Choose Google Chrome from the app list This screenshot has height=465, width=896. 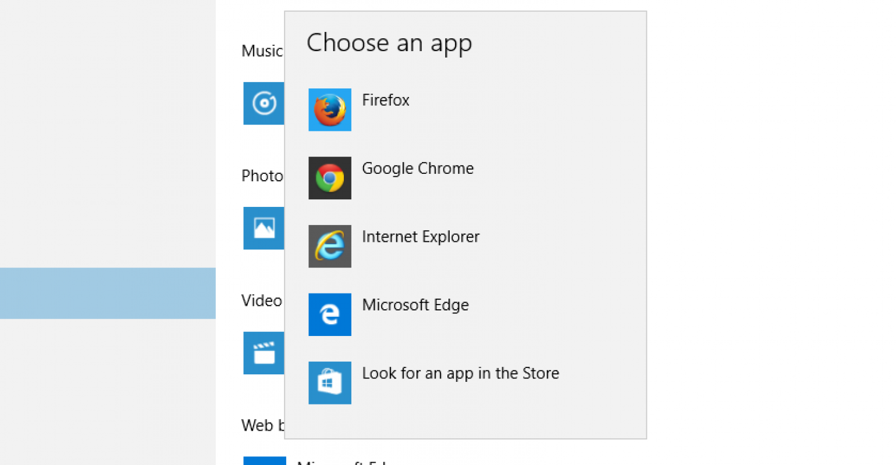[x=418, y=169]
